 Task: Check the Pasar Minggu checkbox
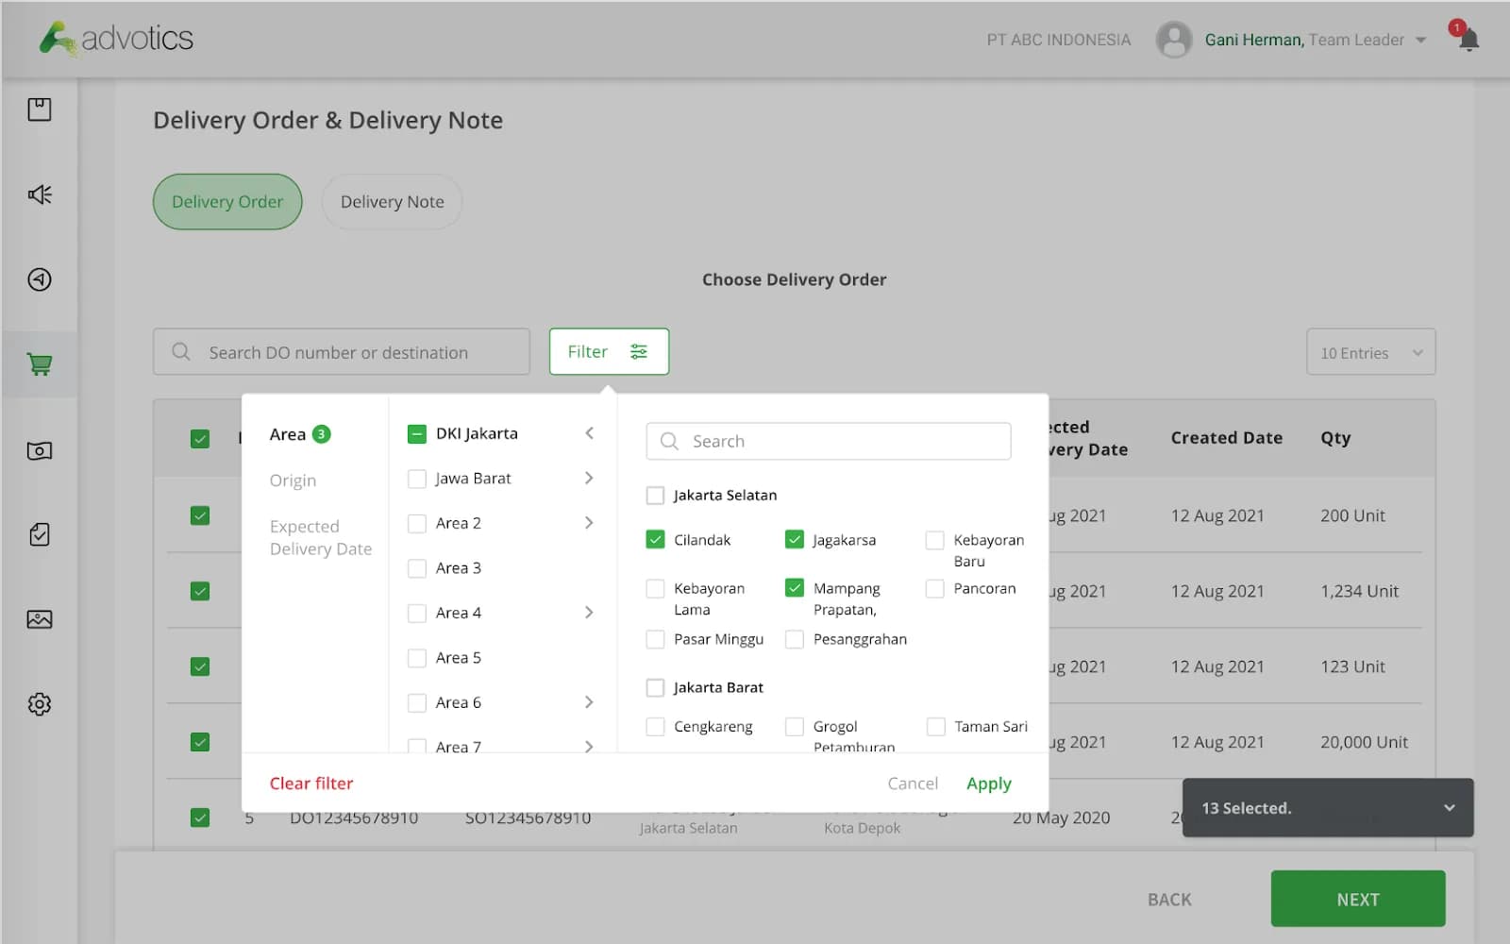(655, 639)
